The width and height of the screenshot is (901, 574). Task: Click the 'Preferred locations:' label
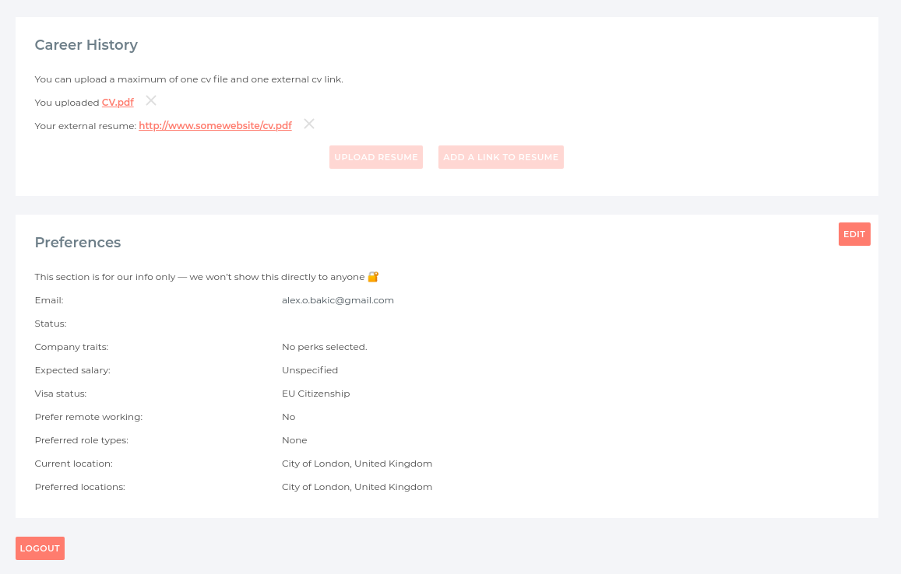pos(80,488)
